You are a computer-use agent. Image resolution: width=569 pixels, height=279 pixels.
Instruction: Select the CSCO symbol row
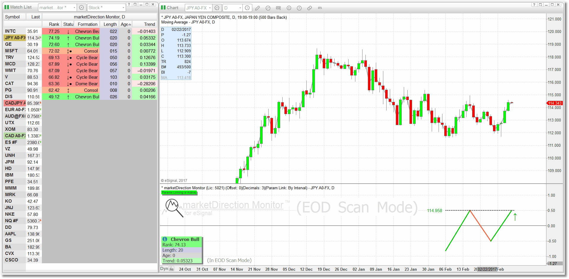(11, 260)
